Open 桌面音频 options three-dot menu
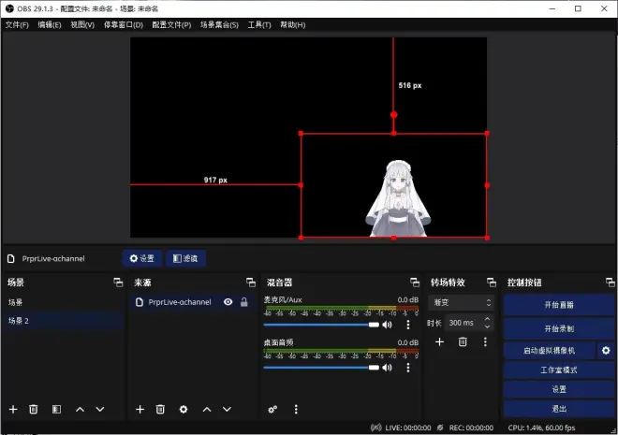 point(408,368)
